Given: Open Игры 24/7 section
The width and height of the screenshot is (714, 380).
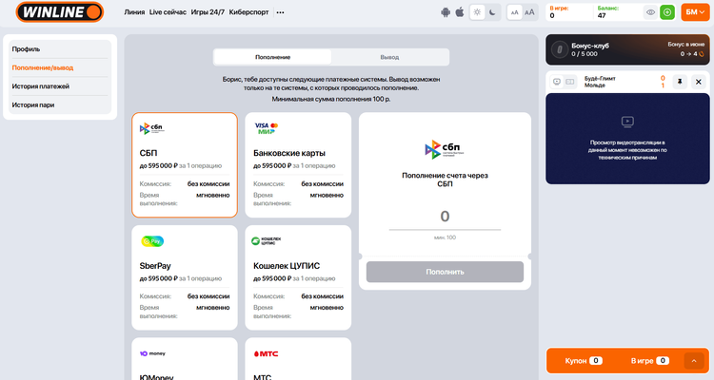Looking at the screenshot, I should [208, 12].
